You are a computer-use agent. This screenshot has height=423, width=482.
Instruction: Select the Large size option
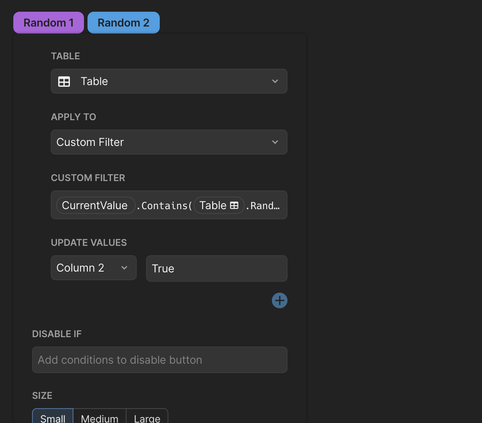click(x=147, y=418)
